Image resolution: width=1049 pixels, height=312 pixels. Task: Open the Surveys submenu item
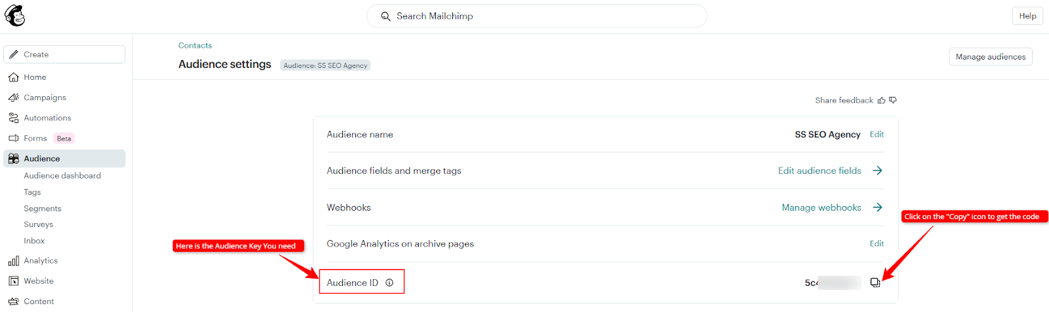39,224
